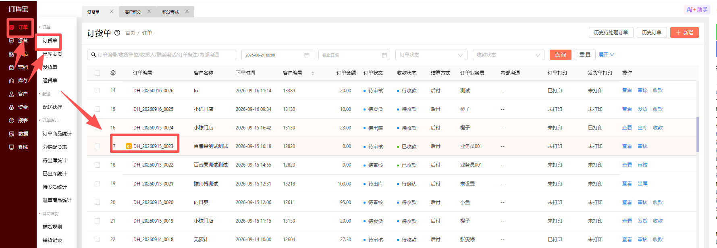
Task: Open the 订单 sidebar icon
Action: (x=12, y=27)
